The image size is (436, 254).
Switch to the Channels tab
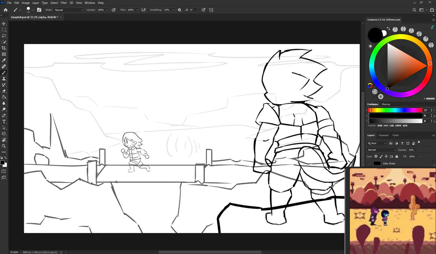point(383,135)
